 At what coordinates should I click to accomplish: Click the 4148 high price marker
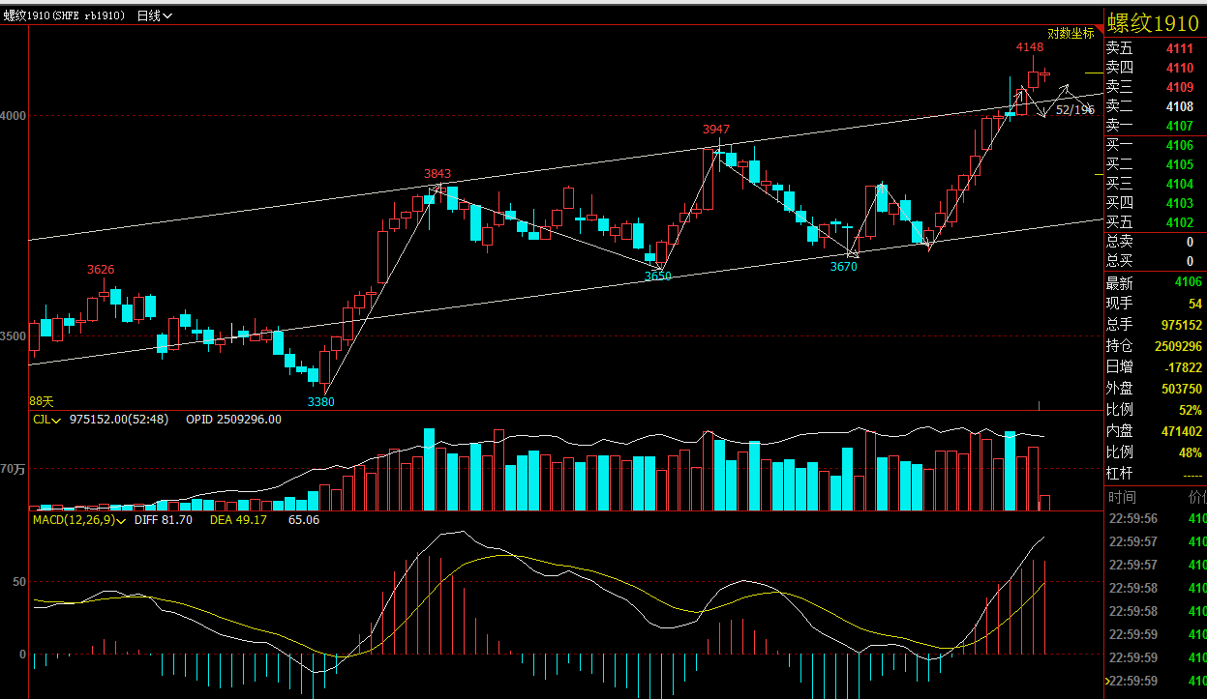1029,47
